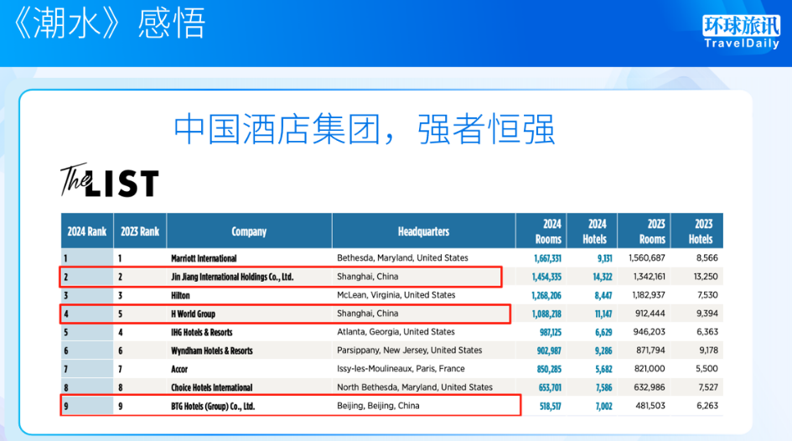This screenshot has width=792, height=441.
Task: Click the 11,147 hotels value
Action: coord(603,314)
